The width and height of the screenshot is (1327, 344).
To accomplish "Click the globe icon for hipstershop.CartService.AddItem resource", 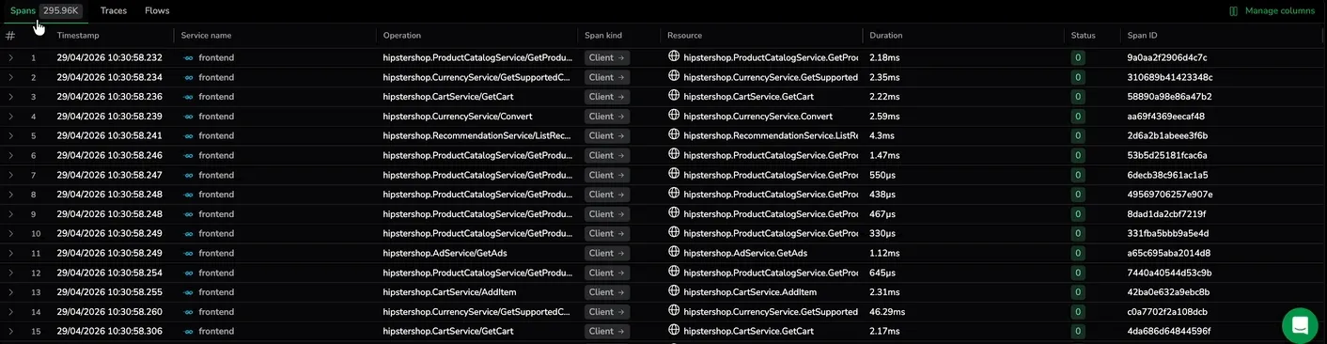I will coord(673,291).
